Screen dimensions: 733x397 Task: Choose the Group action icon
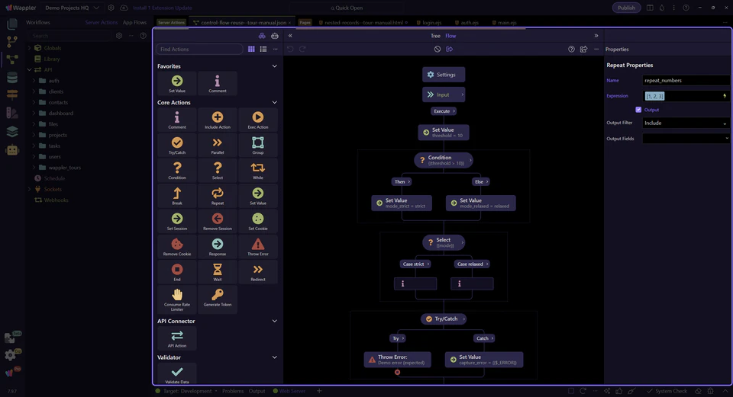(258, 146)
